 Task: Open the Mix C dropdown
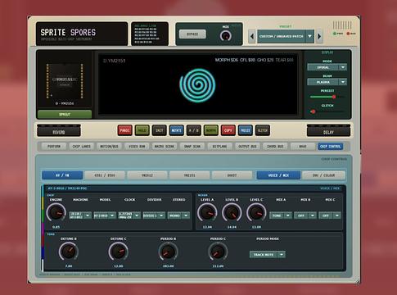330,216
